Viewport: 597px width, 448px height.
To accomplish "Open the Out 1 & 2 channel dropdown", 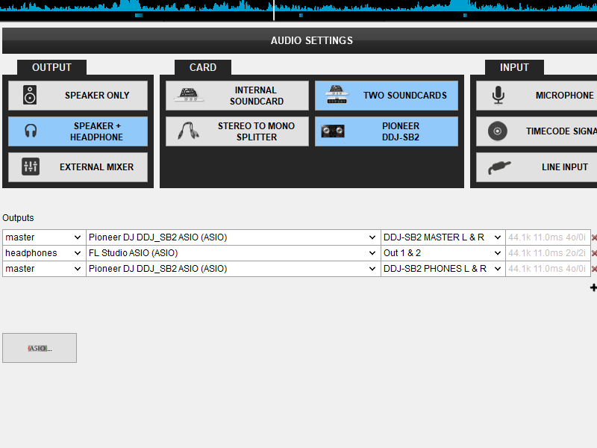I will [x=443, y=253].
